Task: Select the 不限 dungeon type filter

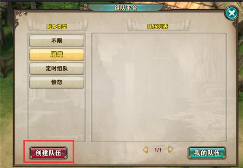Action: pyautogui.click(x=57, y=41)
